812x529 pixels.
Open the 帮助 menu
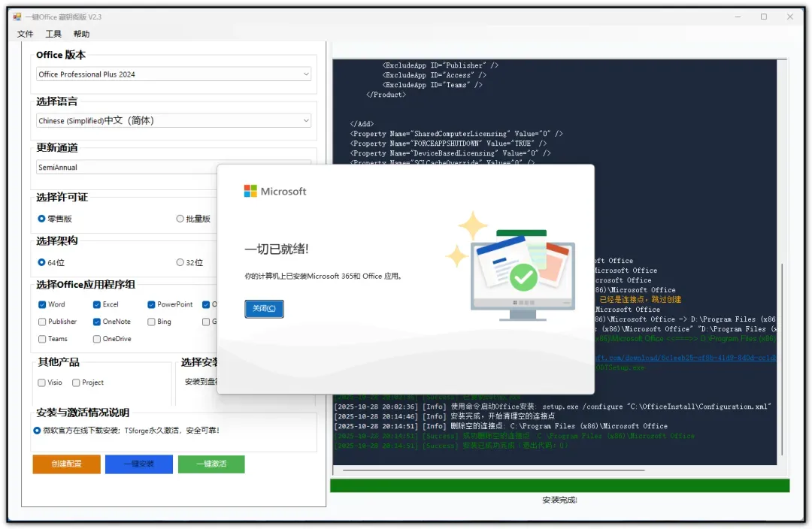tap(81, 34)
